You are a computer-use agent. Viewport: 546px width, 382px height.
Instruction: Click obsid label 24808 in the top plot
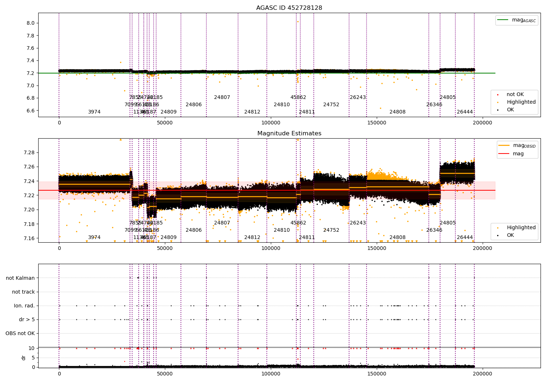coord(397,112)
